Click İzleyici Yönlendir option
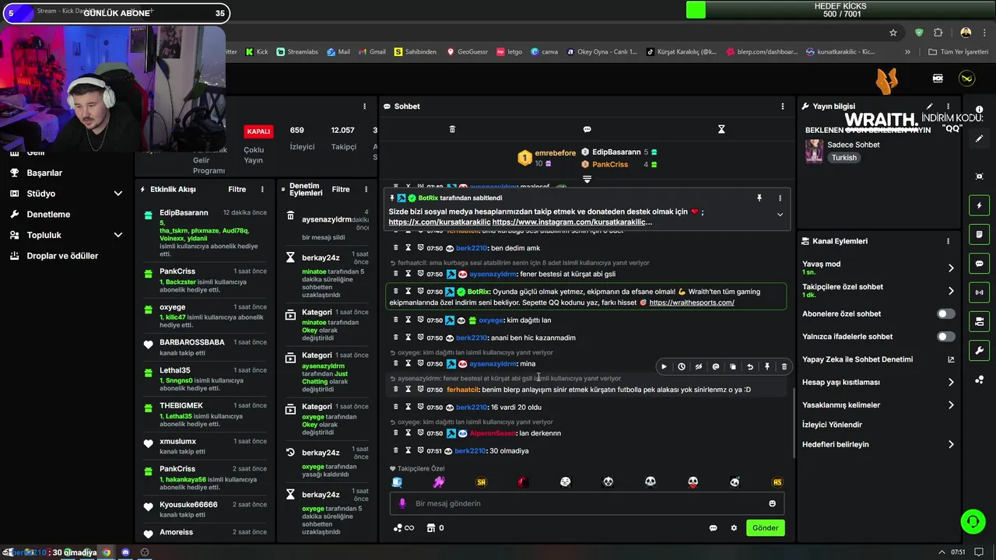The height and width of the screenshot is (560, 996). coord(832,425)
